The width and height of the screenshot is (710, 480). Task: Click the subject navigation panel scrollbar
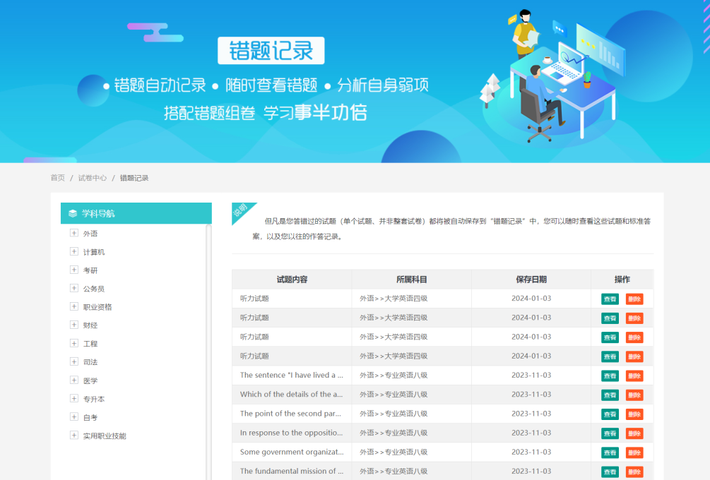click(x=208, y=353)
